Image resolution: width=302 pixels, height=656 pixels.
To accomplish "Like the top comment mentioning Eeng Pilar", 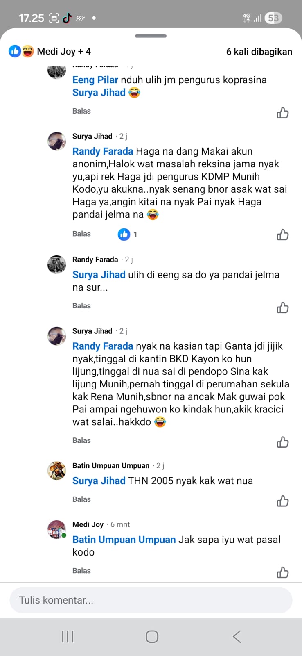I will (282, 113).
